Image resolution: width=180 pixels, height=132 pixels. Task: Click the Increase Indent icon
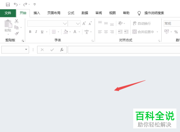(x=126, y=32)
